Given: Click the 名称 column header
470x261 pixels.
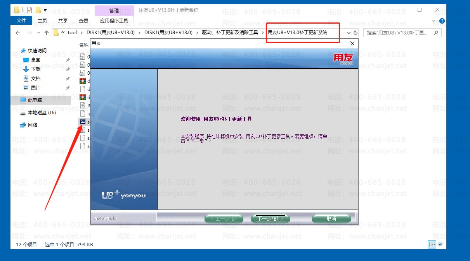Looking at the screenshot, I should point(83,45).
